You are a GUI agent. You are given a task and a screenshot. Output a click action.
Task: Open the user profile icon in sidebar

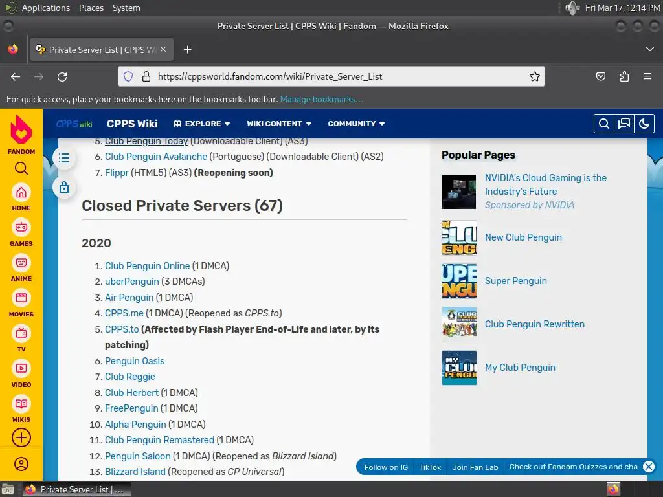(x=21, y=464)
